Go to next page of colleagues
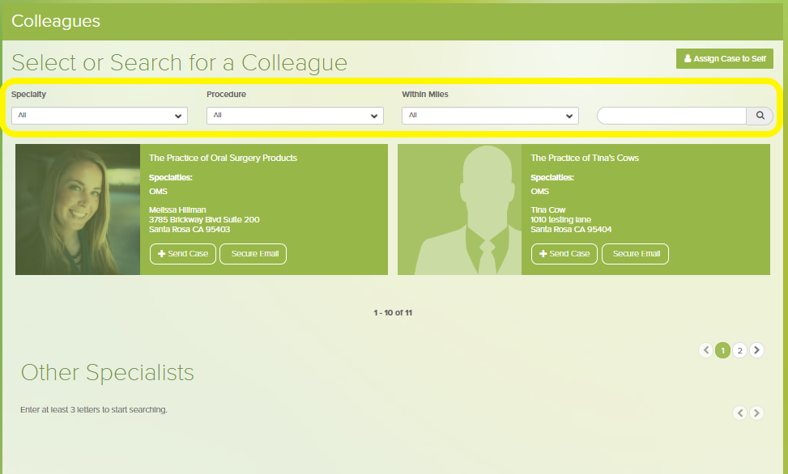The width and height of the screenshot is (788, 474). (x=756, y=350)
